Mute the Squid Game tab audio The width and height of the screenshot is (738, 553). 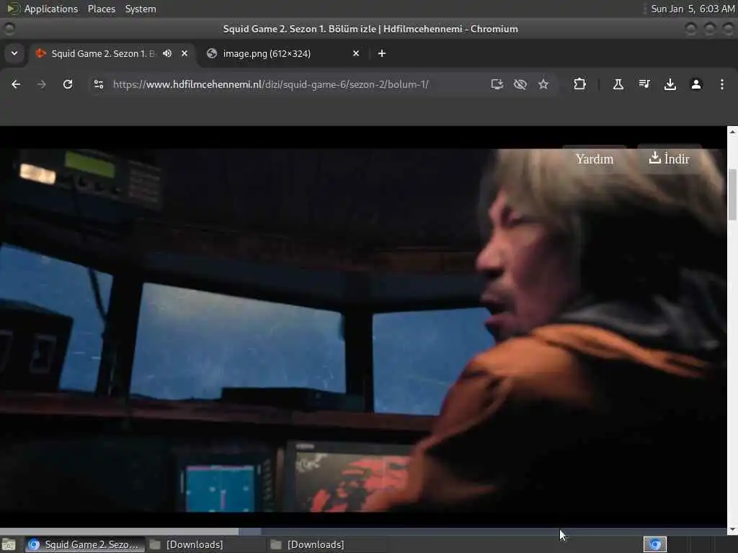pyautogui.click(x=167, y=53)
